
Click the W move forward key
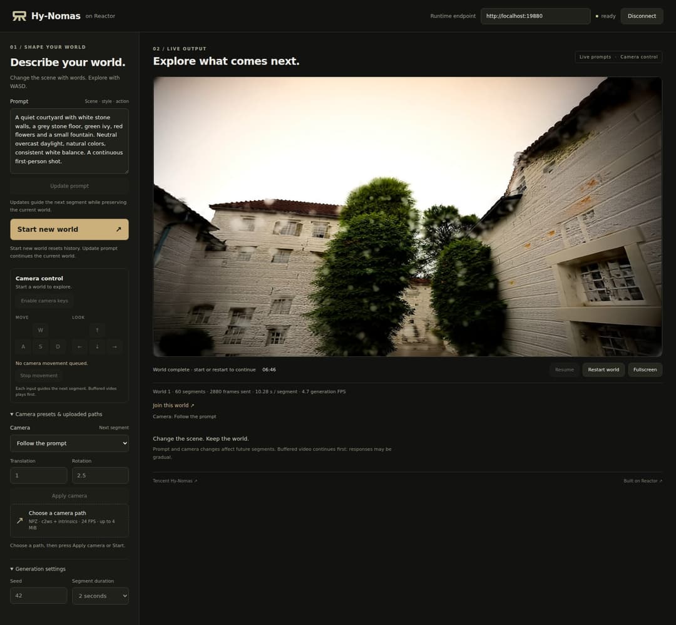(x=41, y=330)
